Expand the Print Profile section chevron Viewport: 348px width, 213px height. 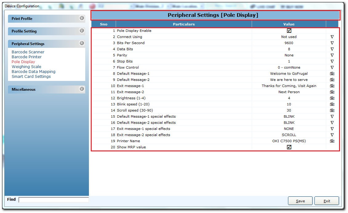tap(82, 18)
